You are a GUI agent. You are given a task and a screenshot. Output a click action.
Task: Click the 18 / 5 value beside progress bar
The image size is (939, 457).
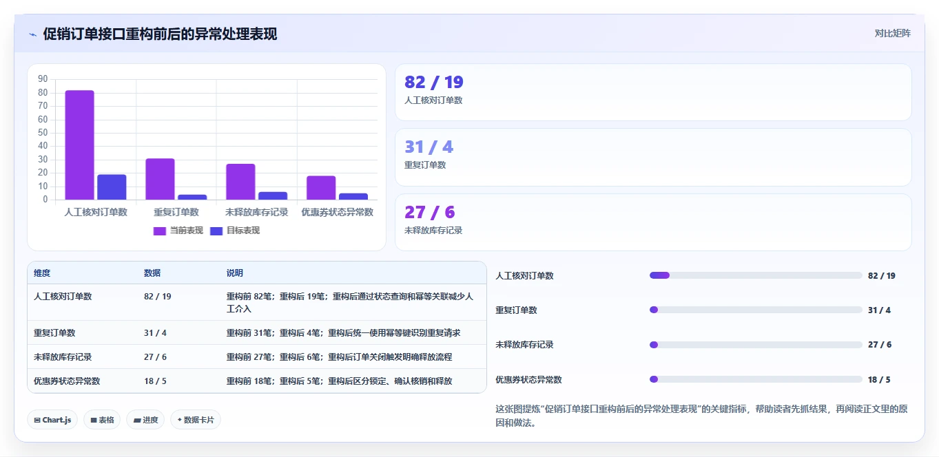click(879, 380)
